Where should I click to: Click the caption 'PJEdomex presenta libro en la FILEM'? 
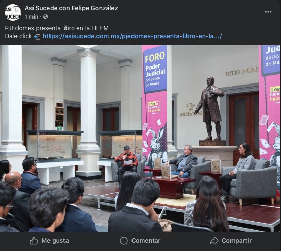tap(57, 28)
